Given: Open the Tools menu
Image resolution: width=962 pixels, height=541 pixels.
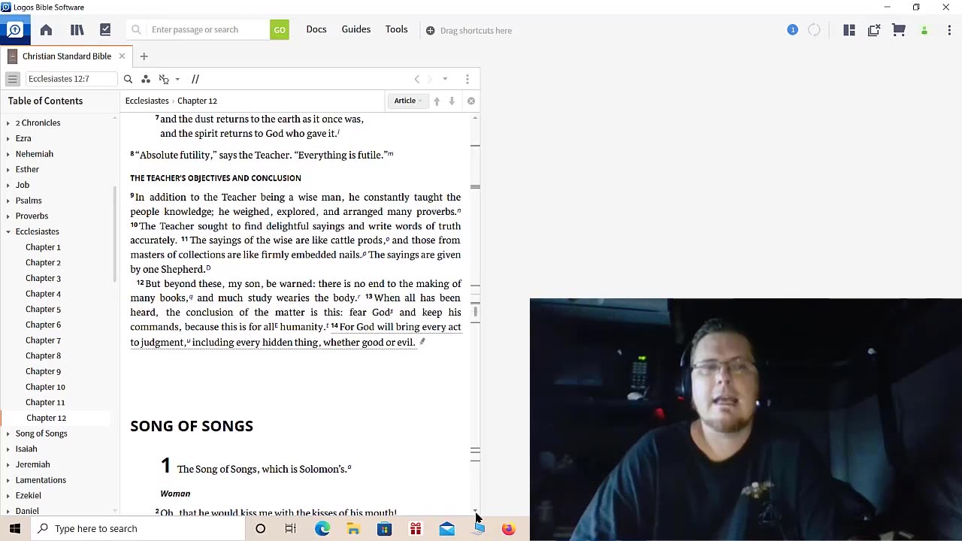Looking at the screenshot, I should point(397,29).
